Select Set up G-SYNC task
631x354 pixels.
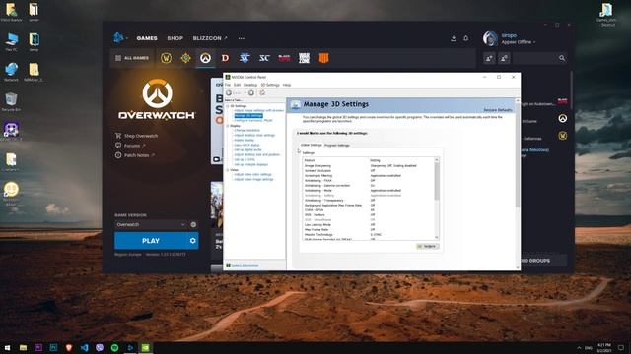(x=245, y=159)
